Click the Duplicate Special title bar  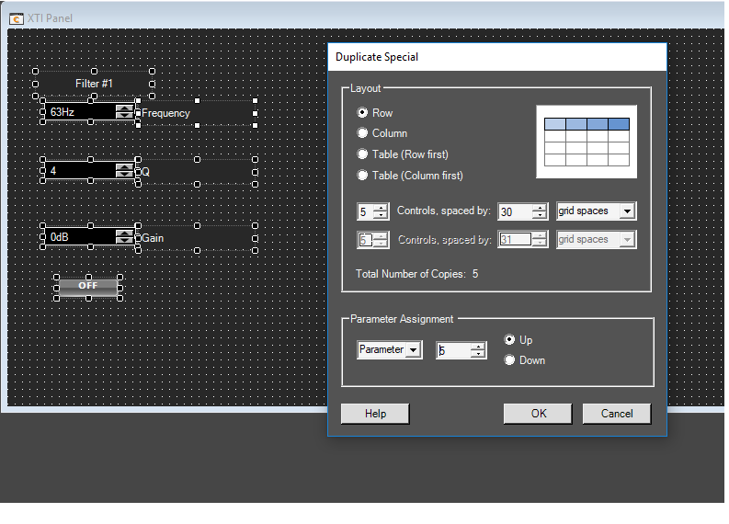tap(497, 57)
